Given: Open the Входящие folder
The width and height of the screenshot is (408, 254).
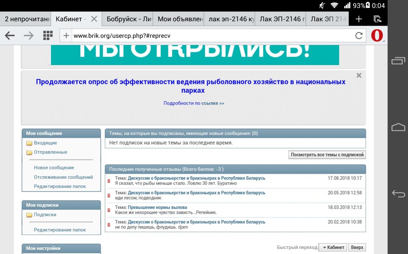Looking at the screenshot, I should (45, 143).
